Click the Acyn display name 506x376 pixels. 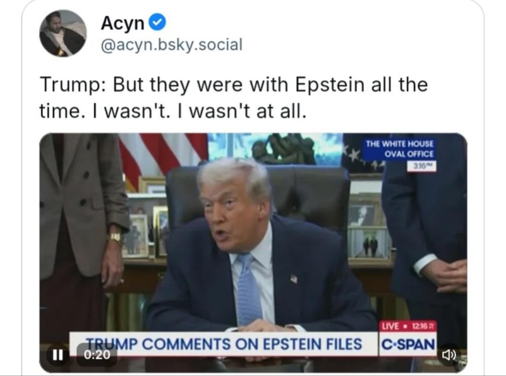tap(122, 23)
